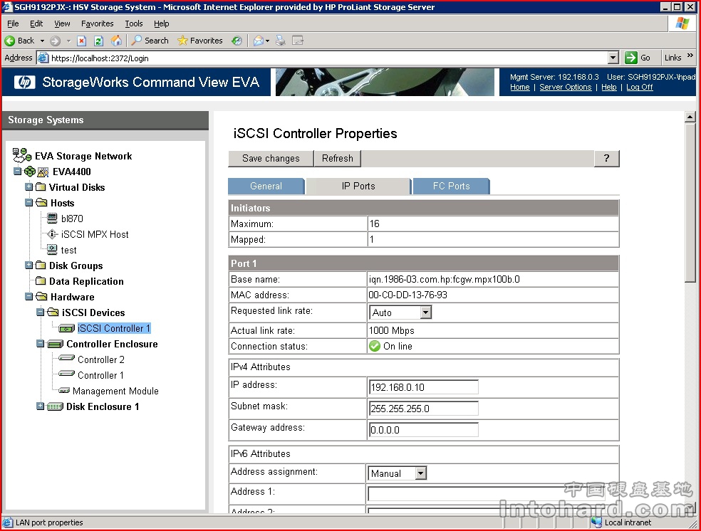The height and width of the screenshot is (531, 701).
Task: Click the iSCSI MPX Host icon
Action: 52,234
